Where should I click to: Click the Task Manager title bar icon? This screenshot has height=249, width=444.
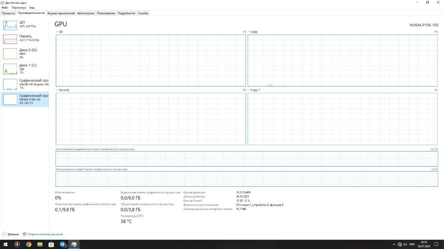[2, 2]
